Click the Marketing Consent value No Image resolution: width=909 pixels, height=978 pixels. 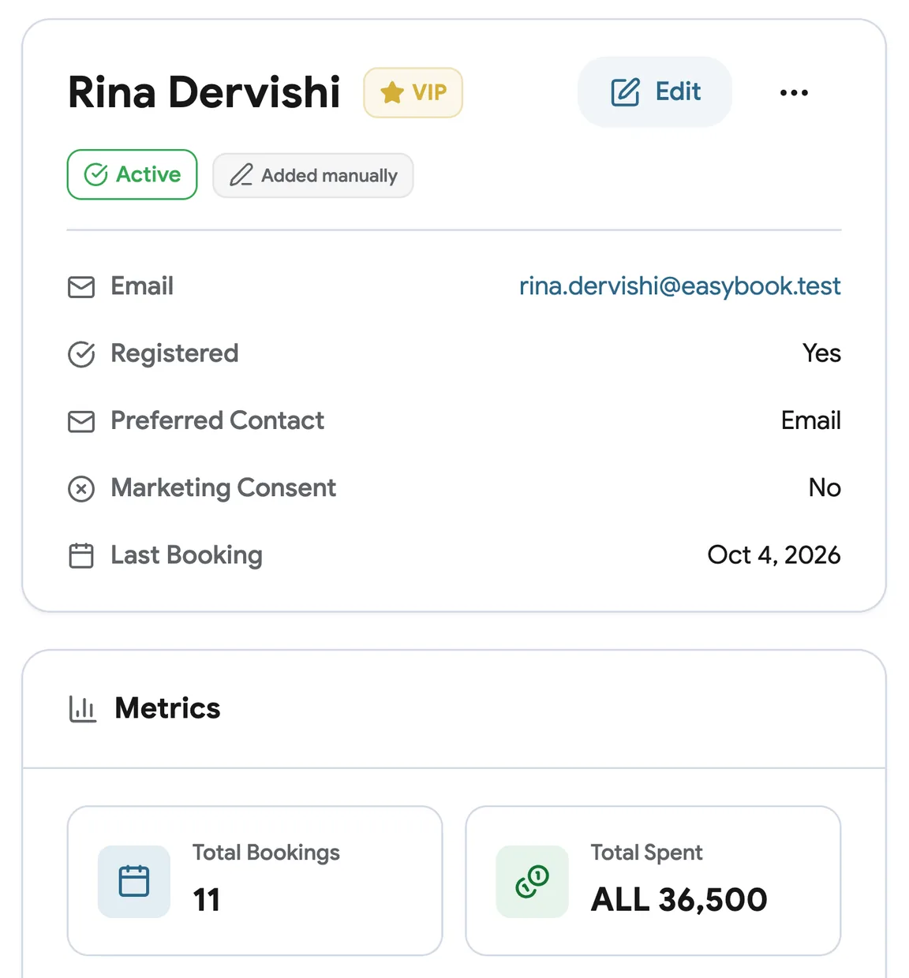(x=825, y=487)
